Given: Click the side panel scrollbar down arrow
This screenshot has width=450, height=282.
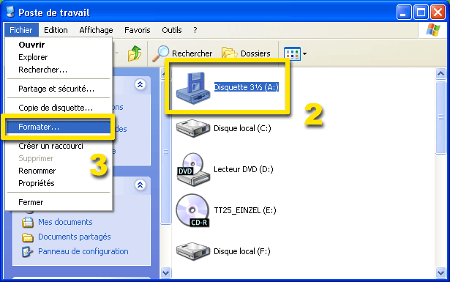Looking at the screenshot, I should click(165, 272).
